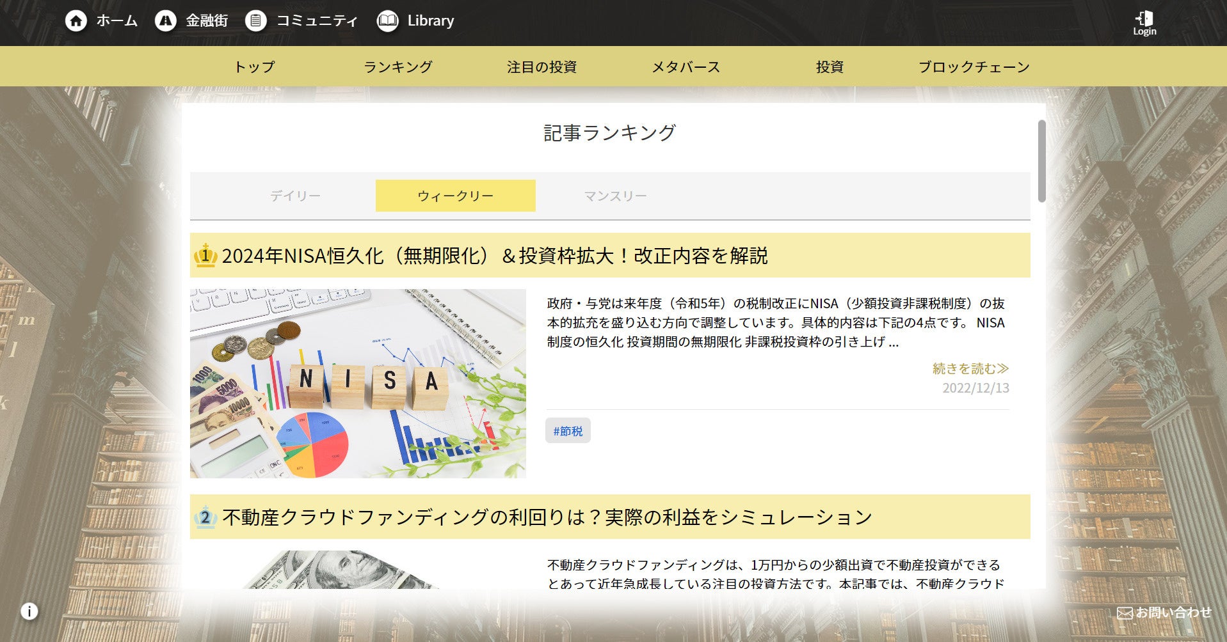Image resolution: width=1227 pixels, height=642 pixels.
Task: Open 金融街 from the top bar
Action: 207,21
